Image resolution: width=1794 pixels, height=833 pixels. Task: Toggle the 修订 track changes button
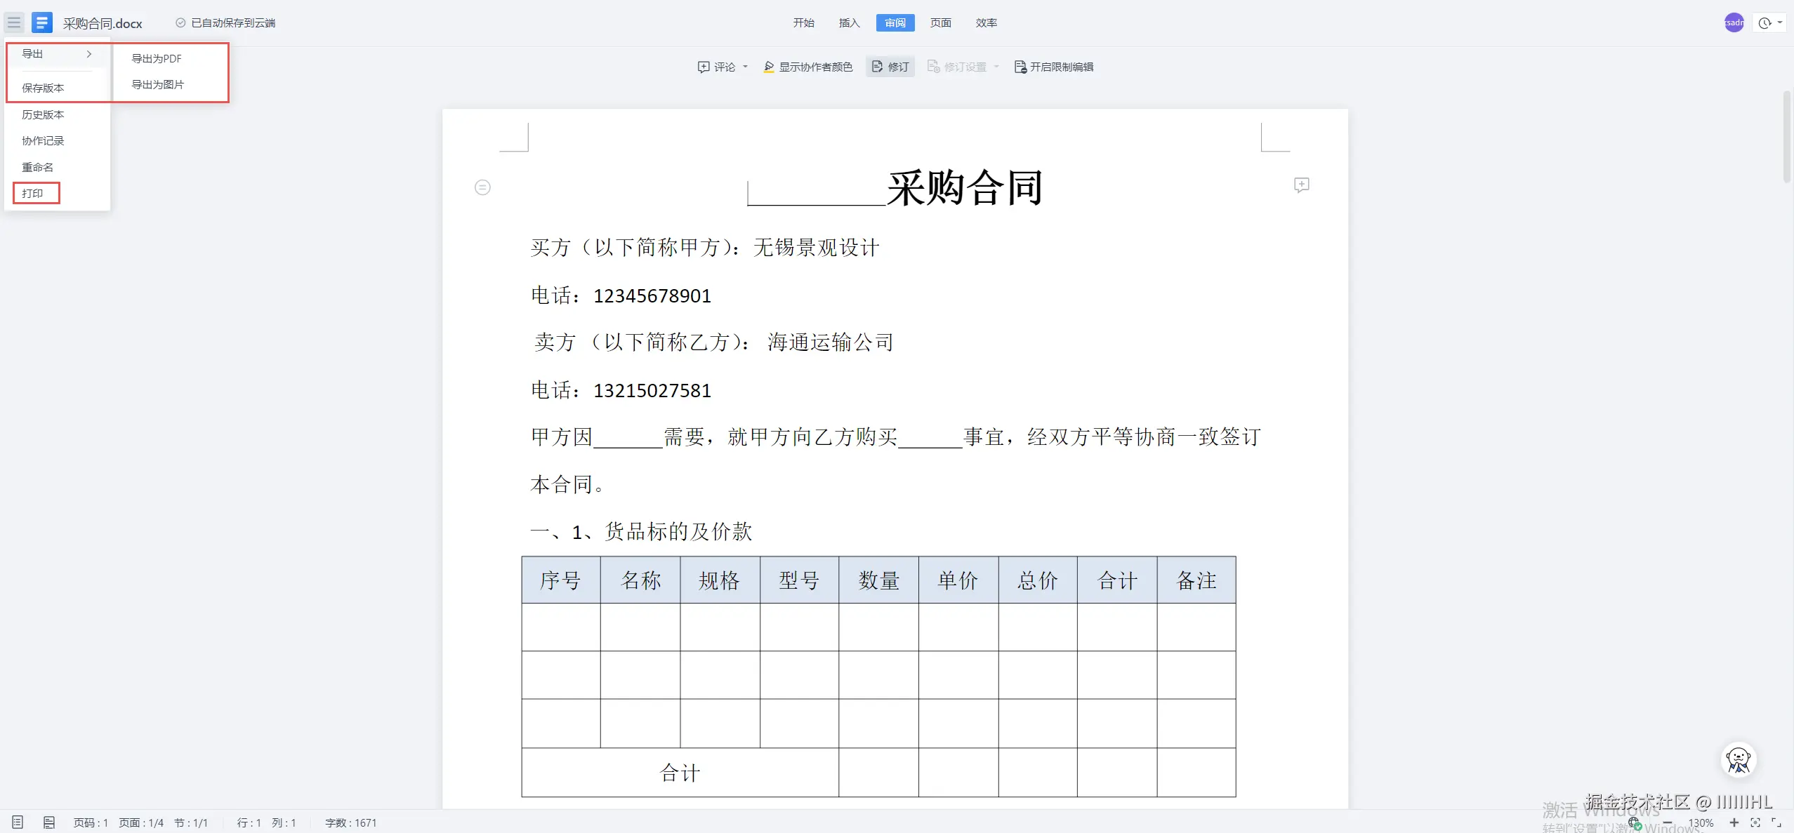point(890,67)
